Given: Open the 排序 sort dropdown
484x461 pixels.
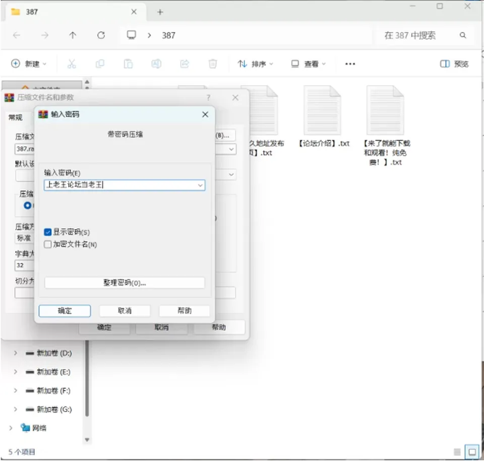Looking at the screenshot, I should (x=255, y=64).
